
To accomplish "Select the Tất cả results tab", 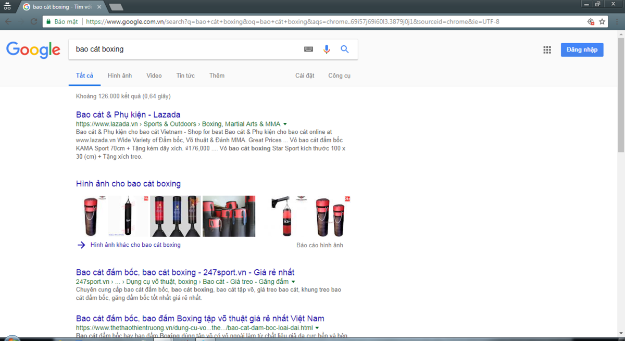I will (84, 75).
